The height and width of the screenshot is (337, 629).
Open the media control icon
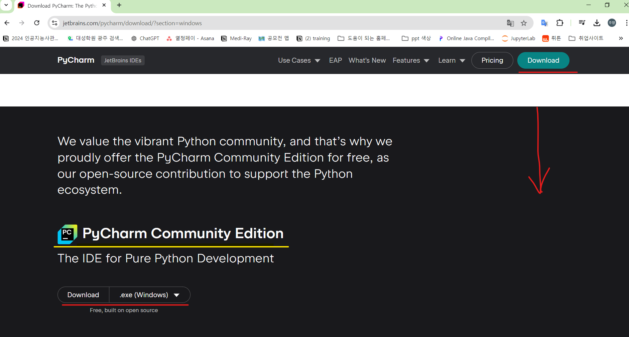pos(582,23)
